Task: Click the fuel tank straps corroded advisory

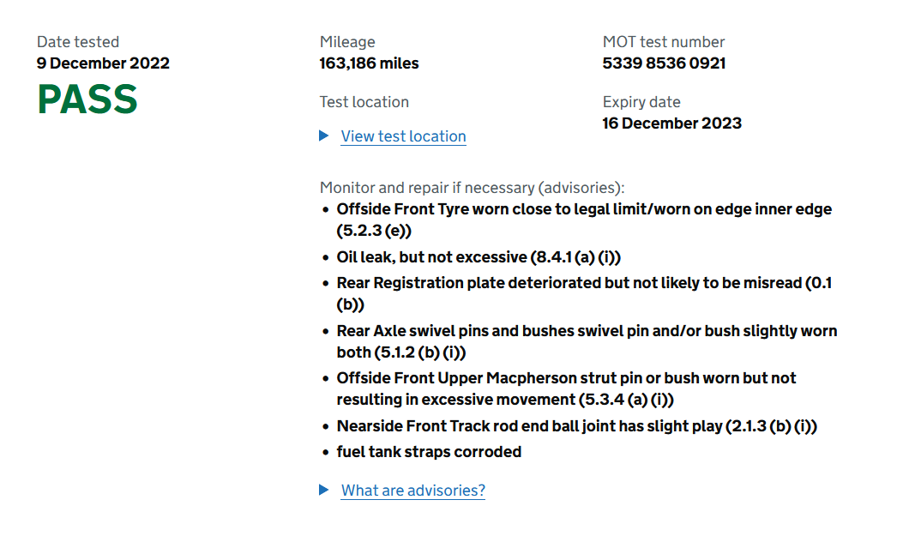Action: click(x=429, y=451)
